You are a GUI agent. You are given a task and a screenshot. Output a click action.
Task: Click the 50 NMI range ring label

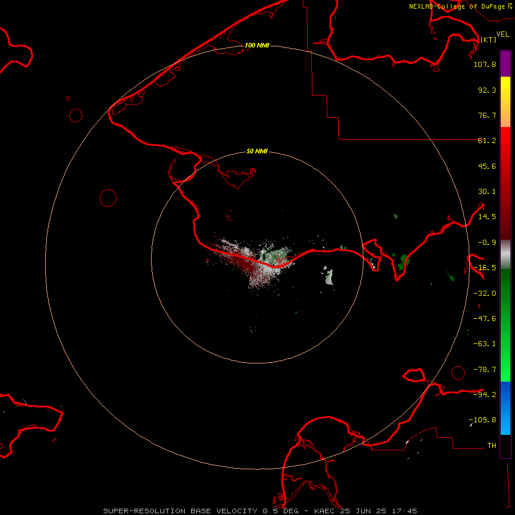[257, 152]
